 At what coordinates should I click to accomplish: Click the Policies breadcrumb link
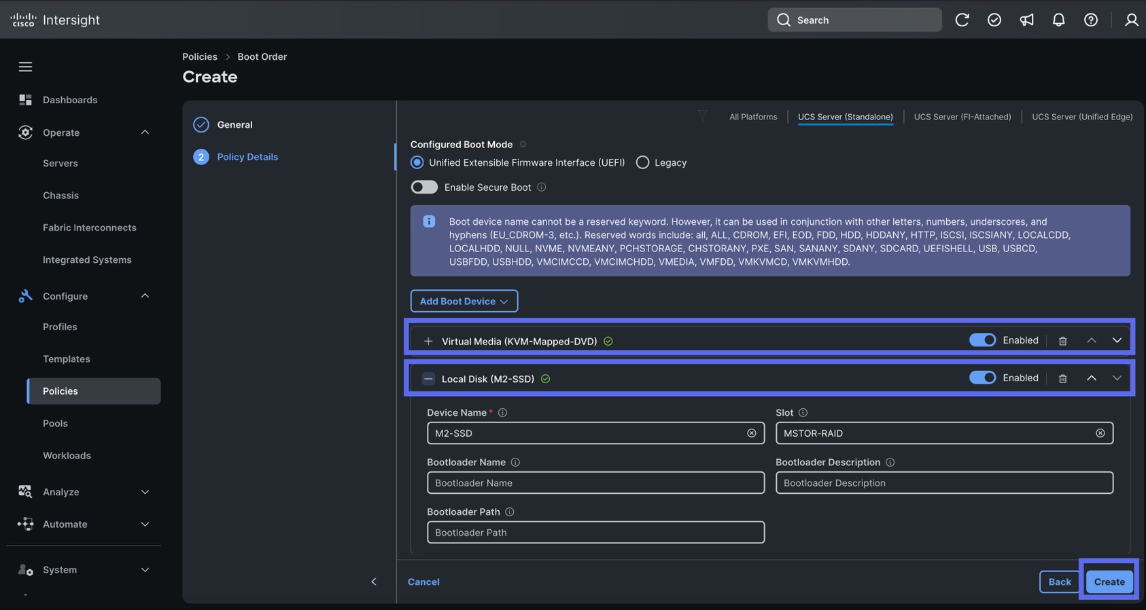pos(200,56)
